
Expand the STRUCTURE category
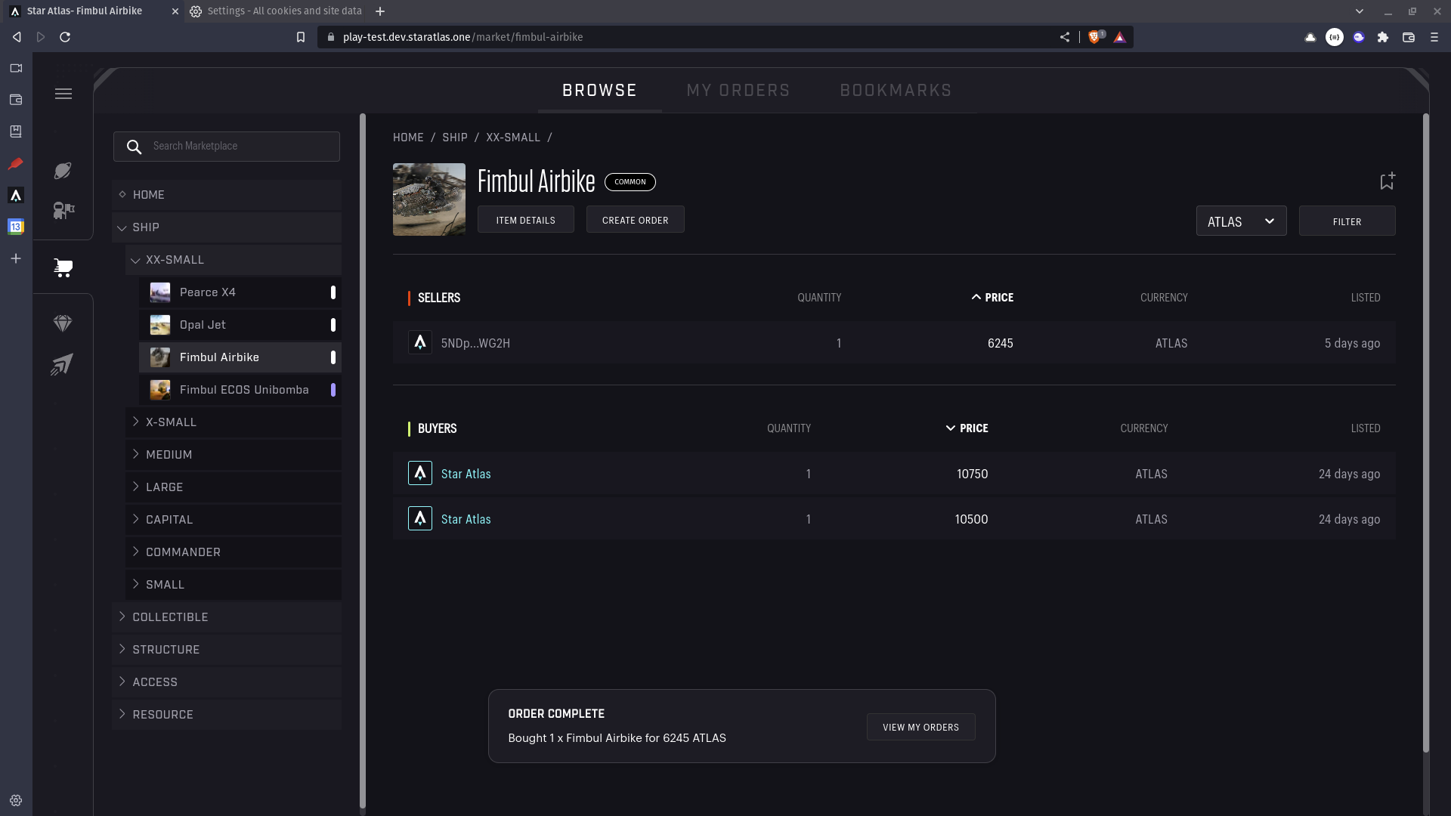[227, 650]
